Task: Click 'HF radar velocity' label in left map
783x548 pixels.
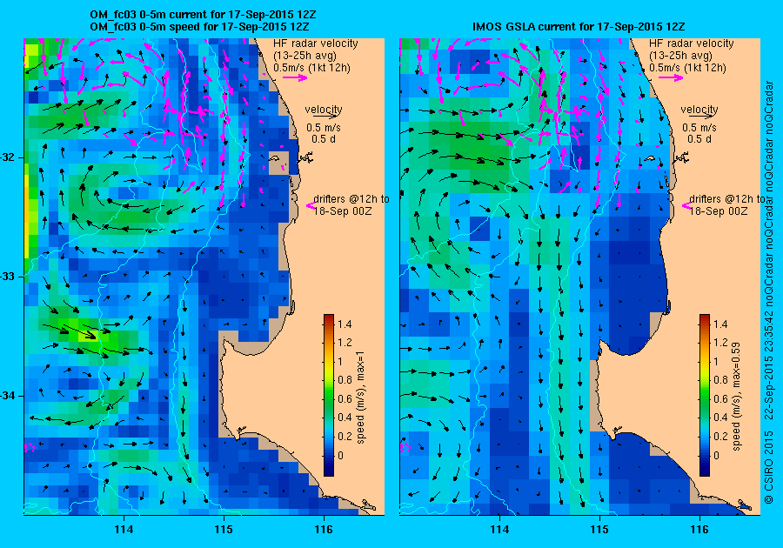Action: (316, 43)
